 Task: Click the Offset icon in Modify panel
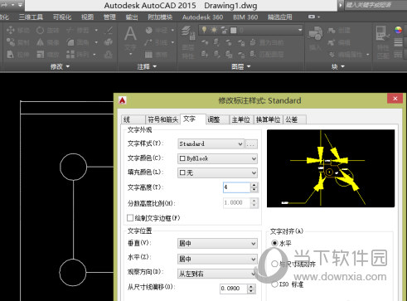pos(109,55)
